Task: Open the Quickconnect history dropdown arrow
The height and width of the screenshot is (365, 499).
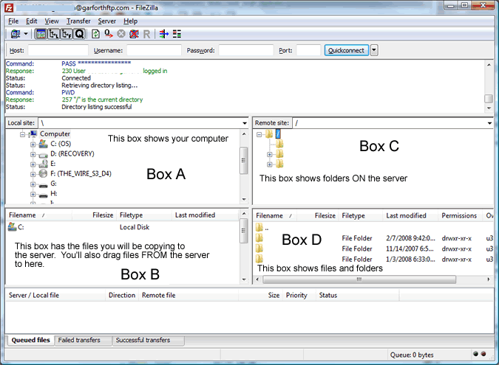Action: 374,50
